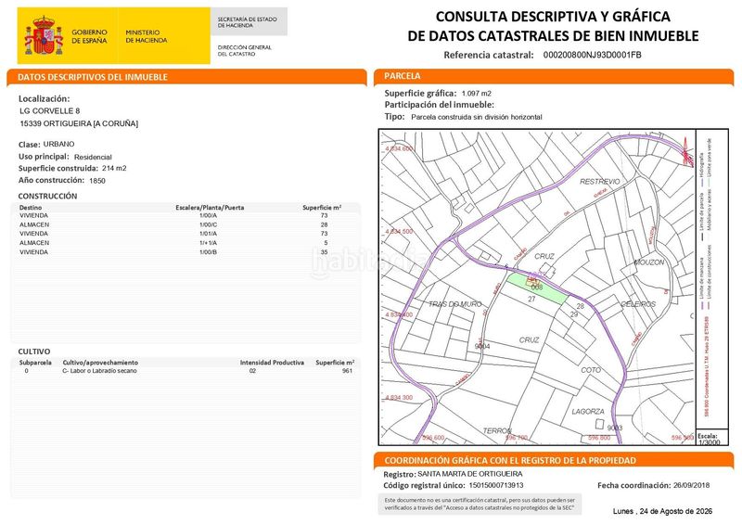This screenshot has height=524, width=742.
Task: Click the 596.700 coordinate label on the map
Action: click(x=517, y=438)
